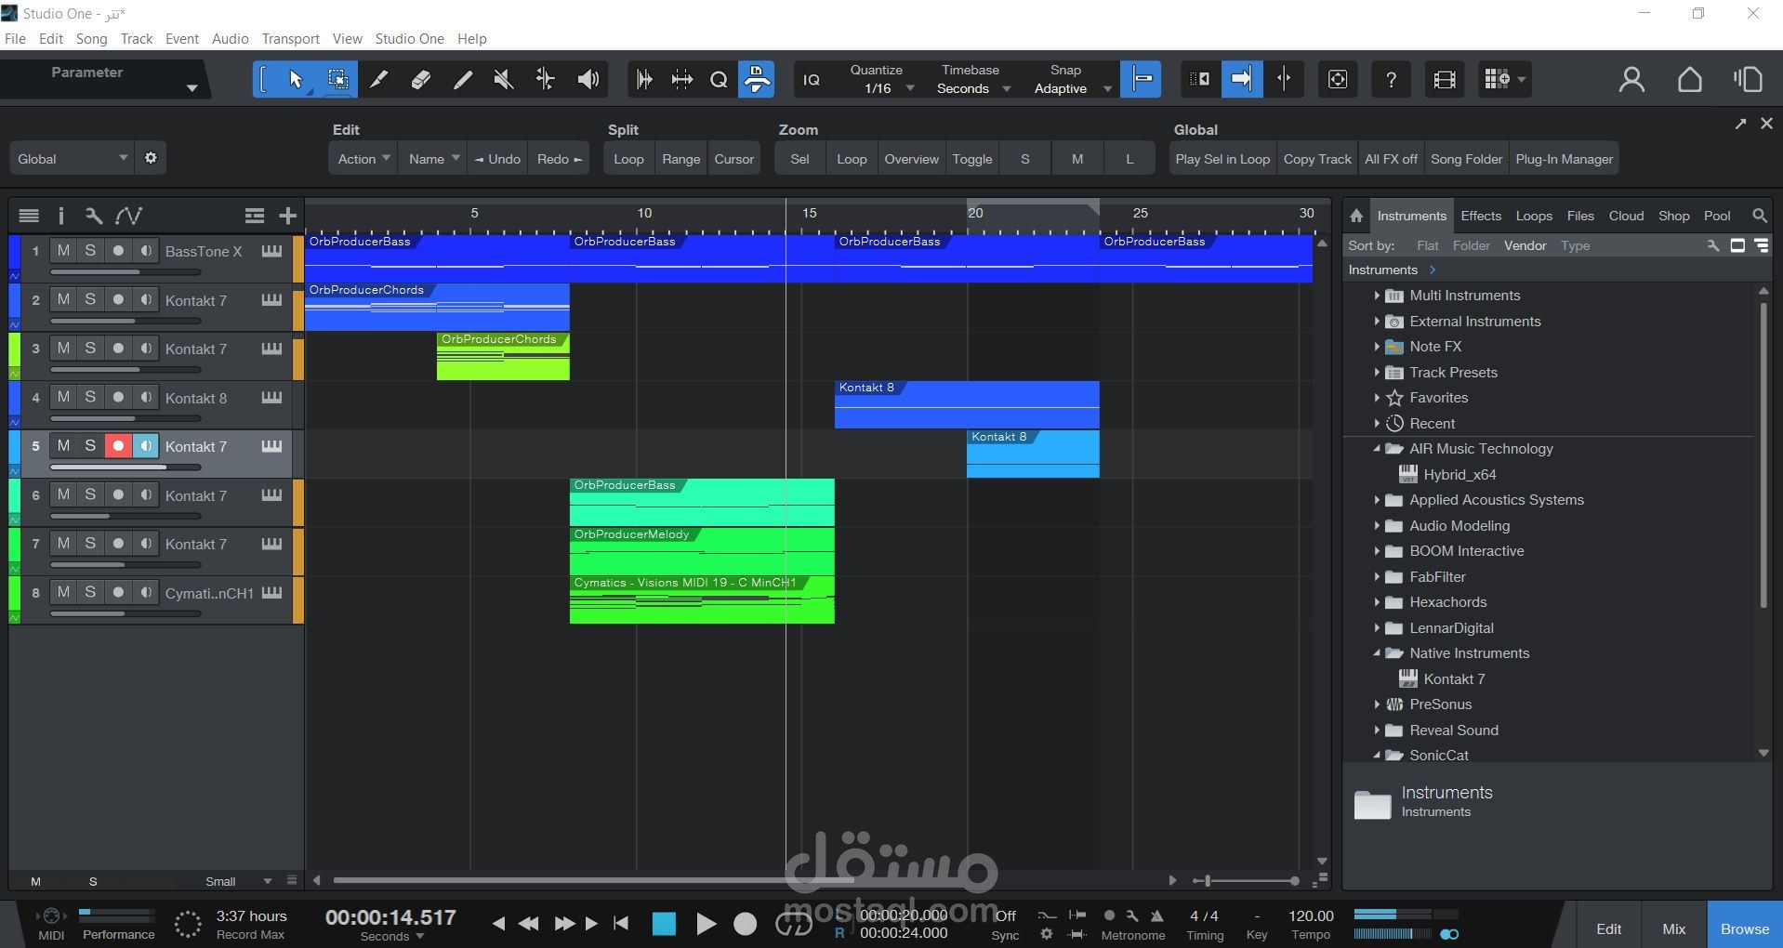This screenshot has width=1783, height=948.
Task: Return to zero transport button
Action: click(x=621, y=924)
